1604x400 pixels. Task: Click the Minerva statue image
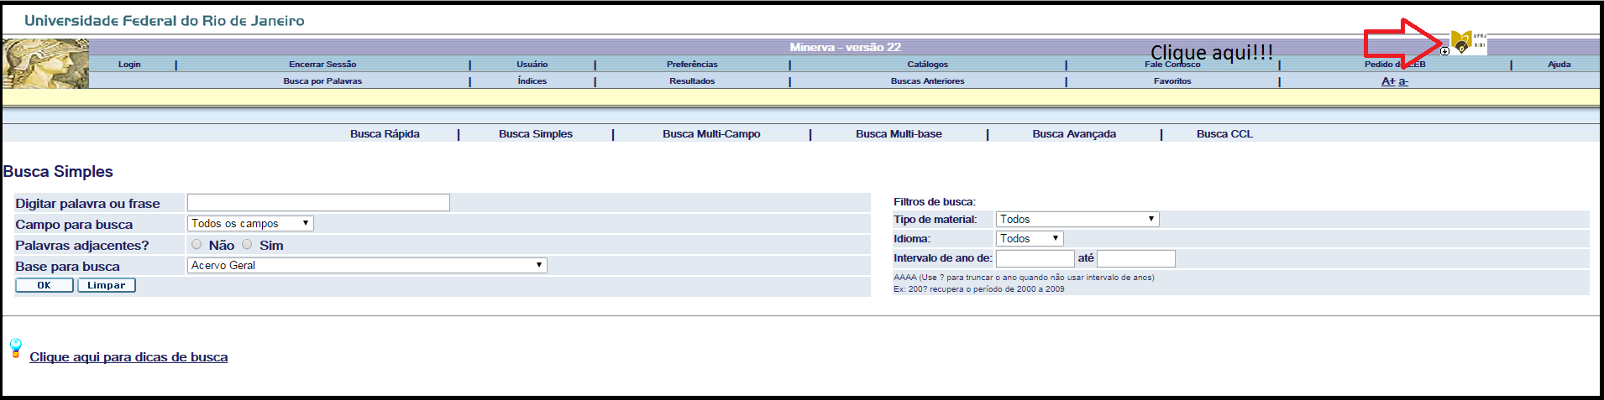(45, 64)
